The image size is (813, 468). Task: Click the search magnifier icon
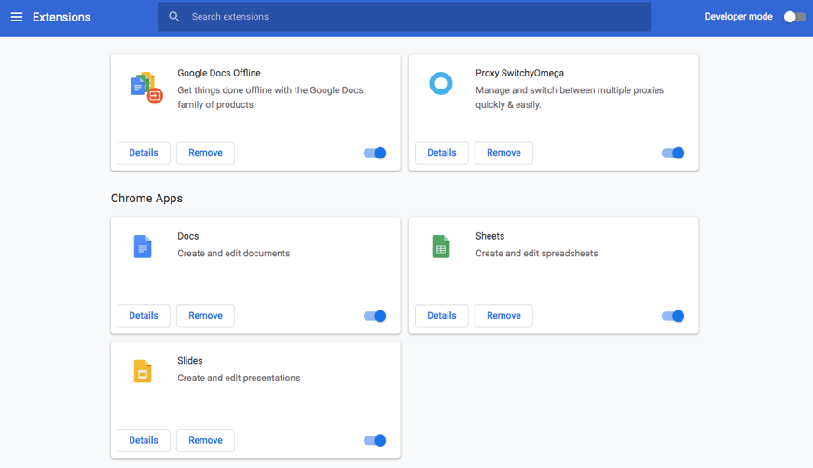[x=174, y=17]
